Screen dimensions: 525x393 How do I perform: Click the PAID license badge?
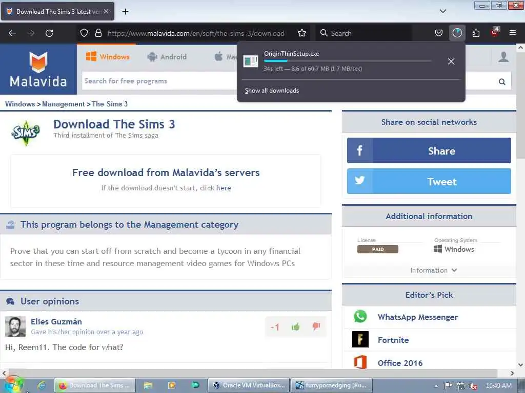[378, 249]
